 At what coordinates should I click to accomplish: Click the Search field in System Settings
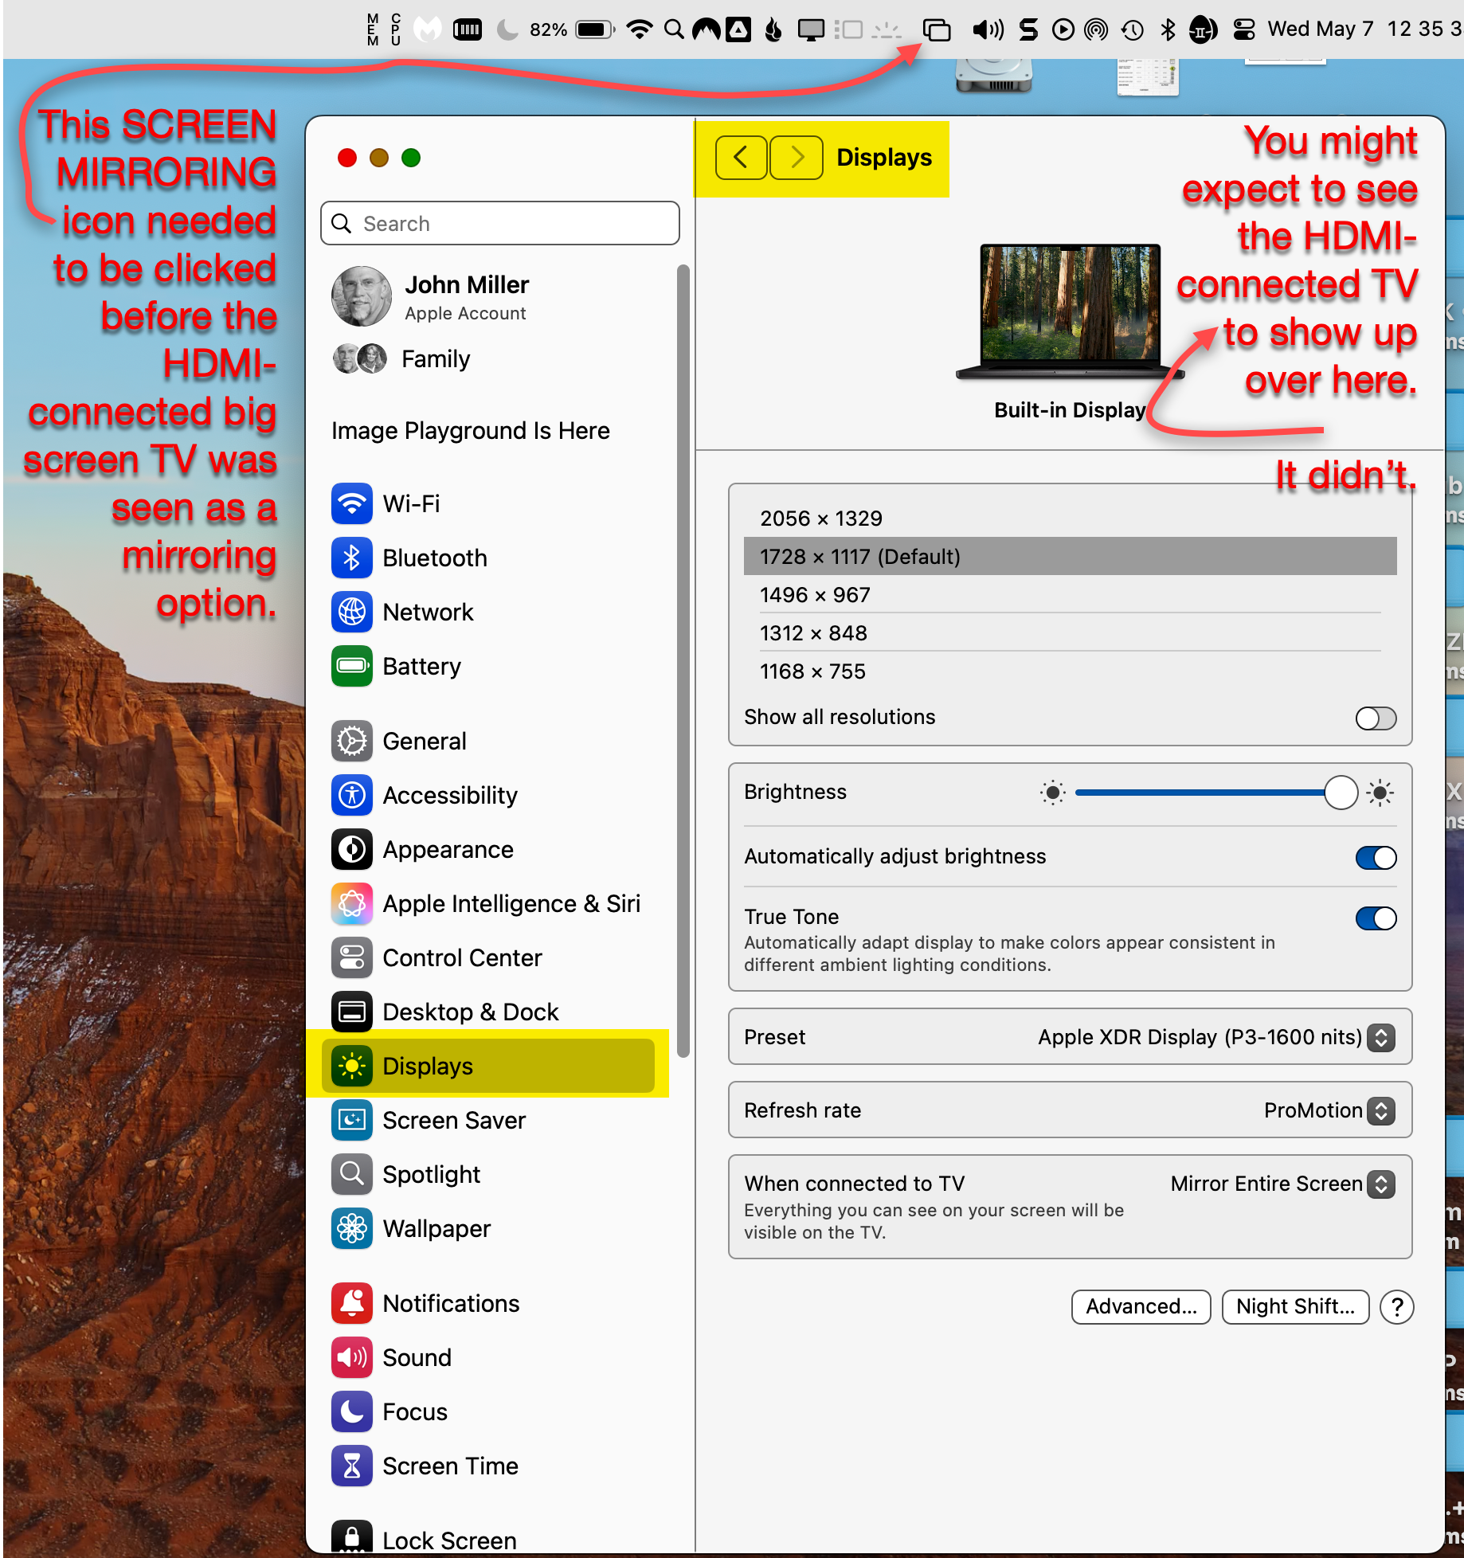tap(500, 223)
